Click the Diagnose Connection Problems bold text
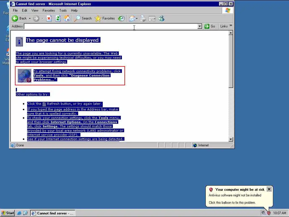The width and height of the screenshot is (289, 217). (71, 77)
